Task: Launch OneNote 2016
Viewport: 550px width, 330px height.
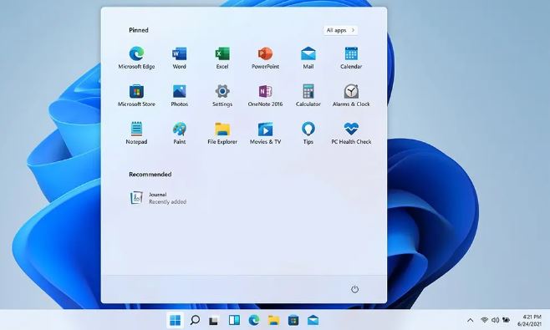Action: click(x=265, y=96)
